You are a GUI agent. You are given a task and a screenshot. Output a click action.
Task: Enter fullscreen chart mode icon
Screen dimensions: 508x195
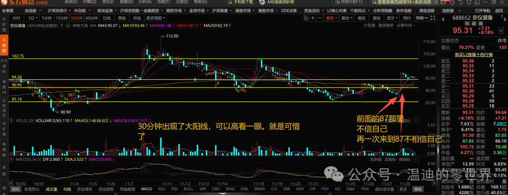(433, 18)
